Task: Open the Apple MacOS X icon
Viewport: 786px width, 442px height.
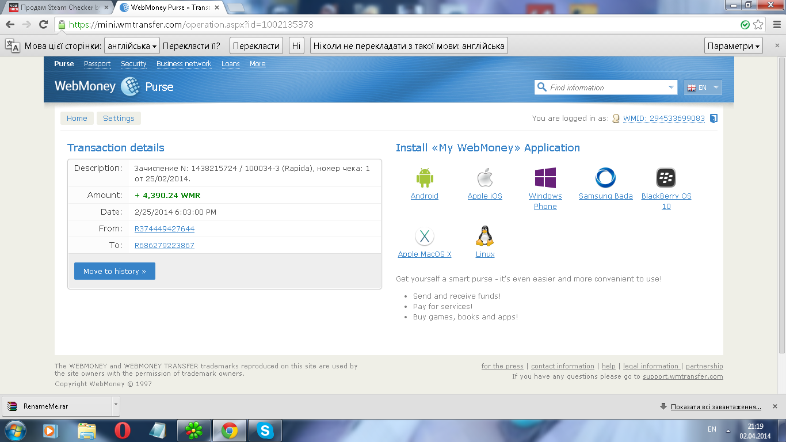Action: pos(425,236)
